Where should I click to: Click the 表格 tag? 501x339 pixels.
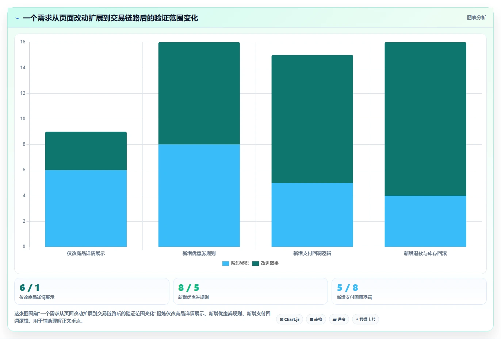[316, 319]
